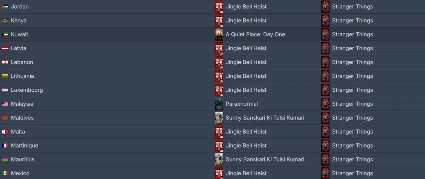This screenshot has height=179, width=425.
Task: Open the Paraxnormal poster thumbnail
Action: pyautogui.click(x=219, y=104)
